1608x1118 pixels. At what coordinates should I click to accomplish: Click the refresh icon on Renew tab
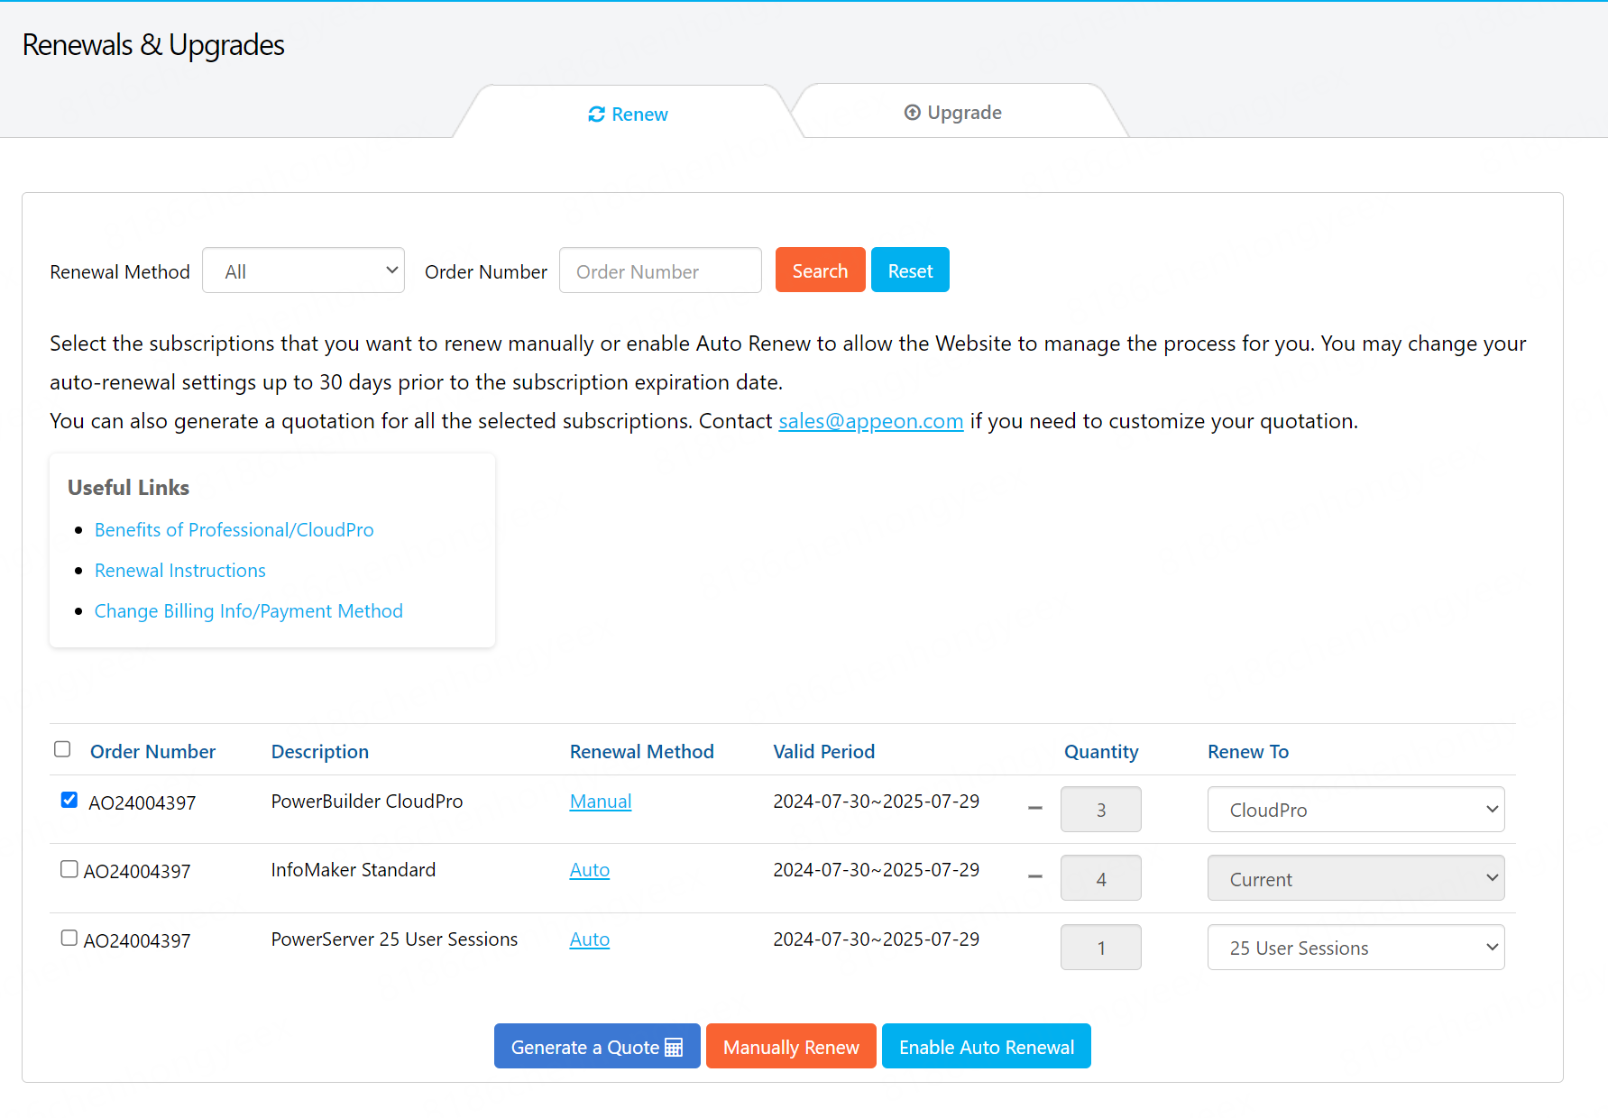[596, 115]
